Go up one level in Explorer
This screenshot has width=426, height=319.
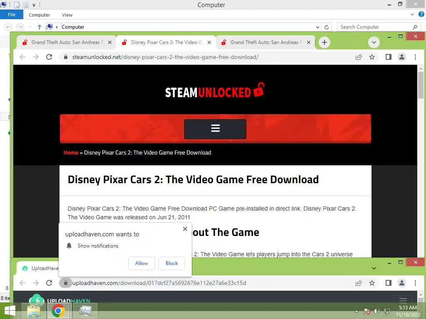[x=40, y=27]
